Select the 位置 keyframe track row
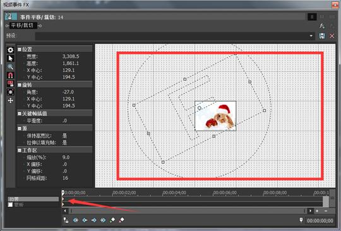This screenshot has width=341, height=231. tap(33, 199)
